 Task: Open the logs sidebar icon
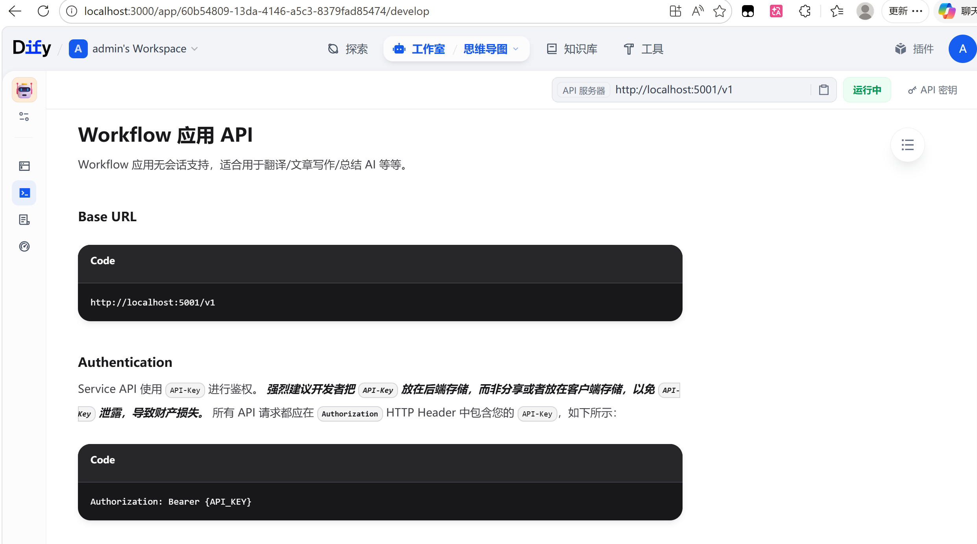click(x=24, y=220)
